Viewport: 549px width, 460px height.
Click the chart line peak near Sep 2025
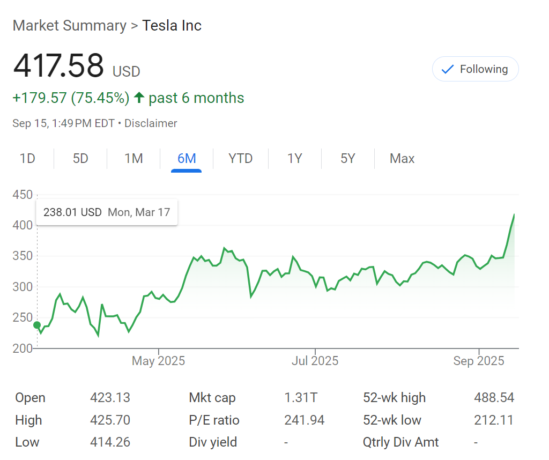pos(514,214)
